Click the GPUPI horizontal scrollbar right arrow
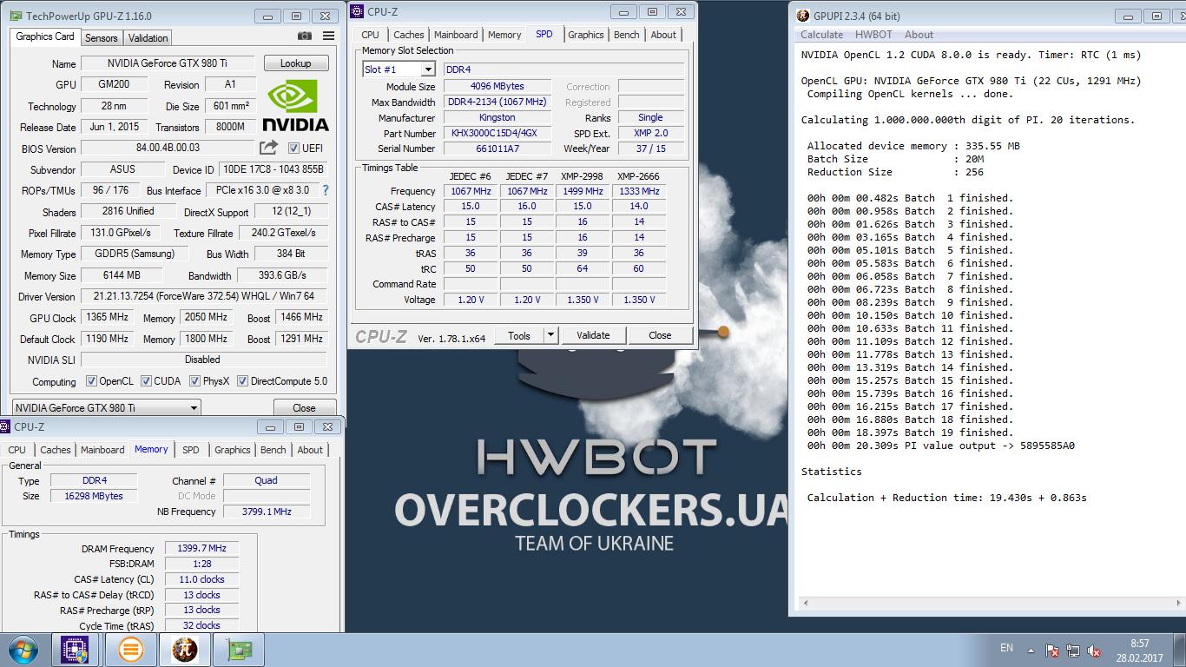 point(1178,603)
